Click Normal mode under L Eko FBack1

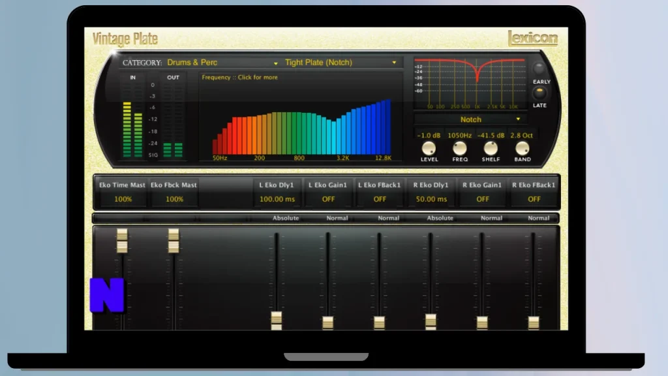[x=389, y=218]
